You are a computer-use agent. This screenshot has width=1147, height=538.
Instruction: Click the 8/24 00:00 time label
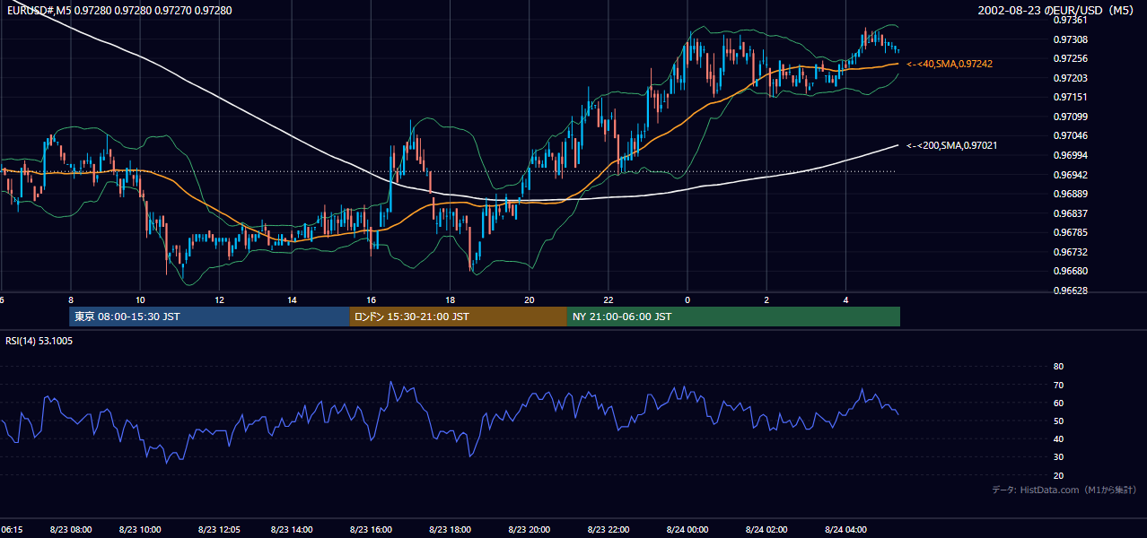(687, 530)
